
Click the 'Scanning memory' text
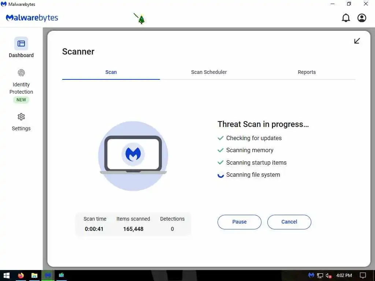250,150
